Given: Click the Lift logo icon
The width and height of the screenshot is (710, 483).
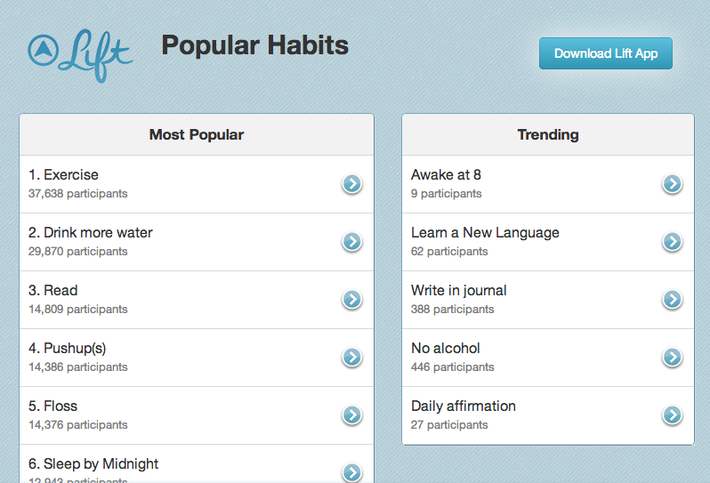Looking at the screenshot, I should [79, 55].
